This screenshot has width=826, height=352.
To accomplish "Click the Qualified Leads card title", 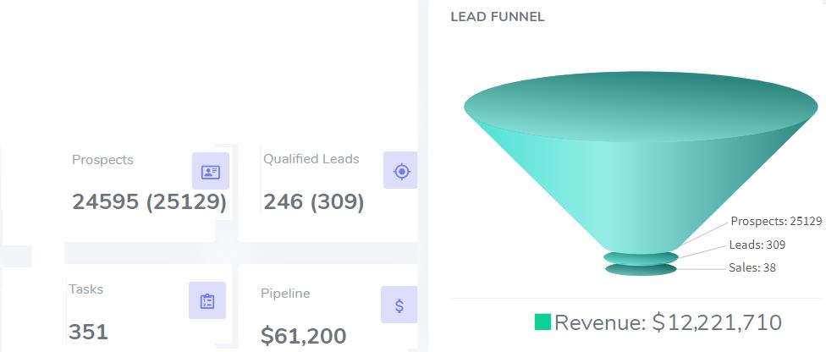I will (x=311, y=158).
